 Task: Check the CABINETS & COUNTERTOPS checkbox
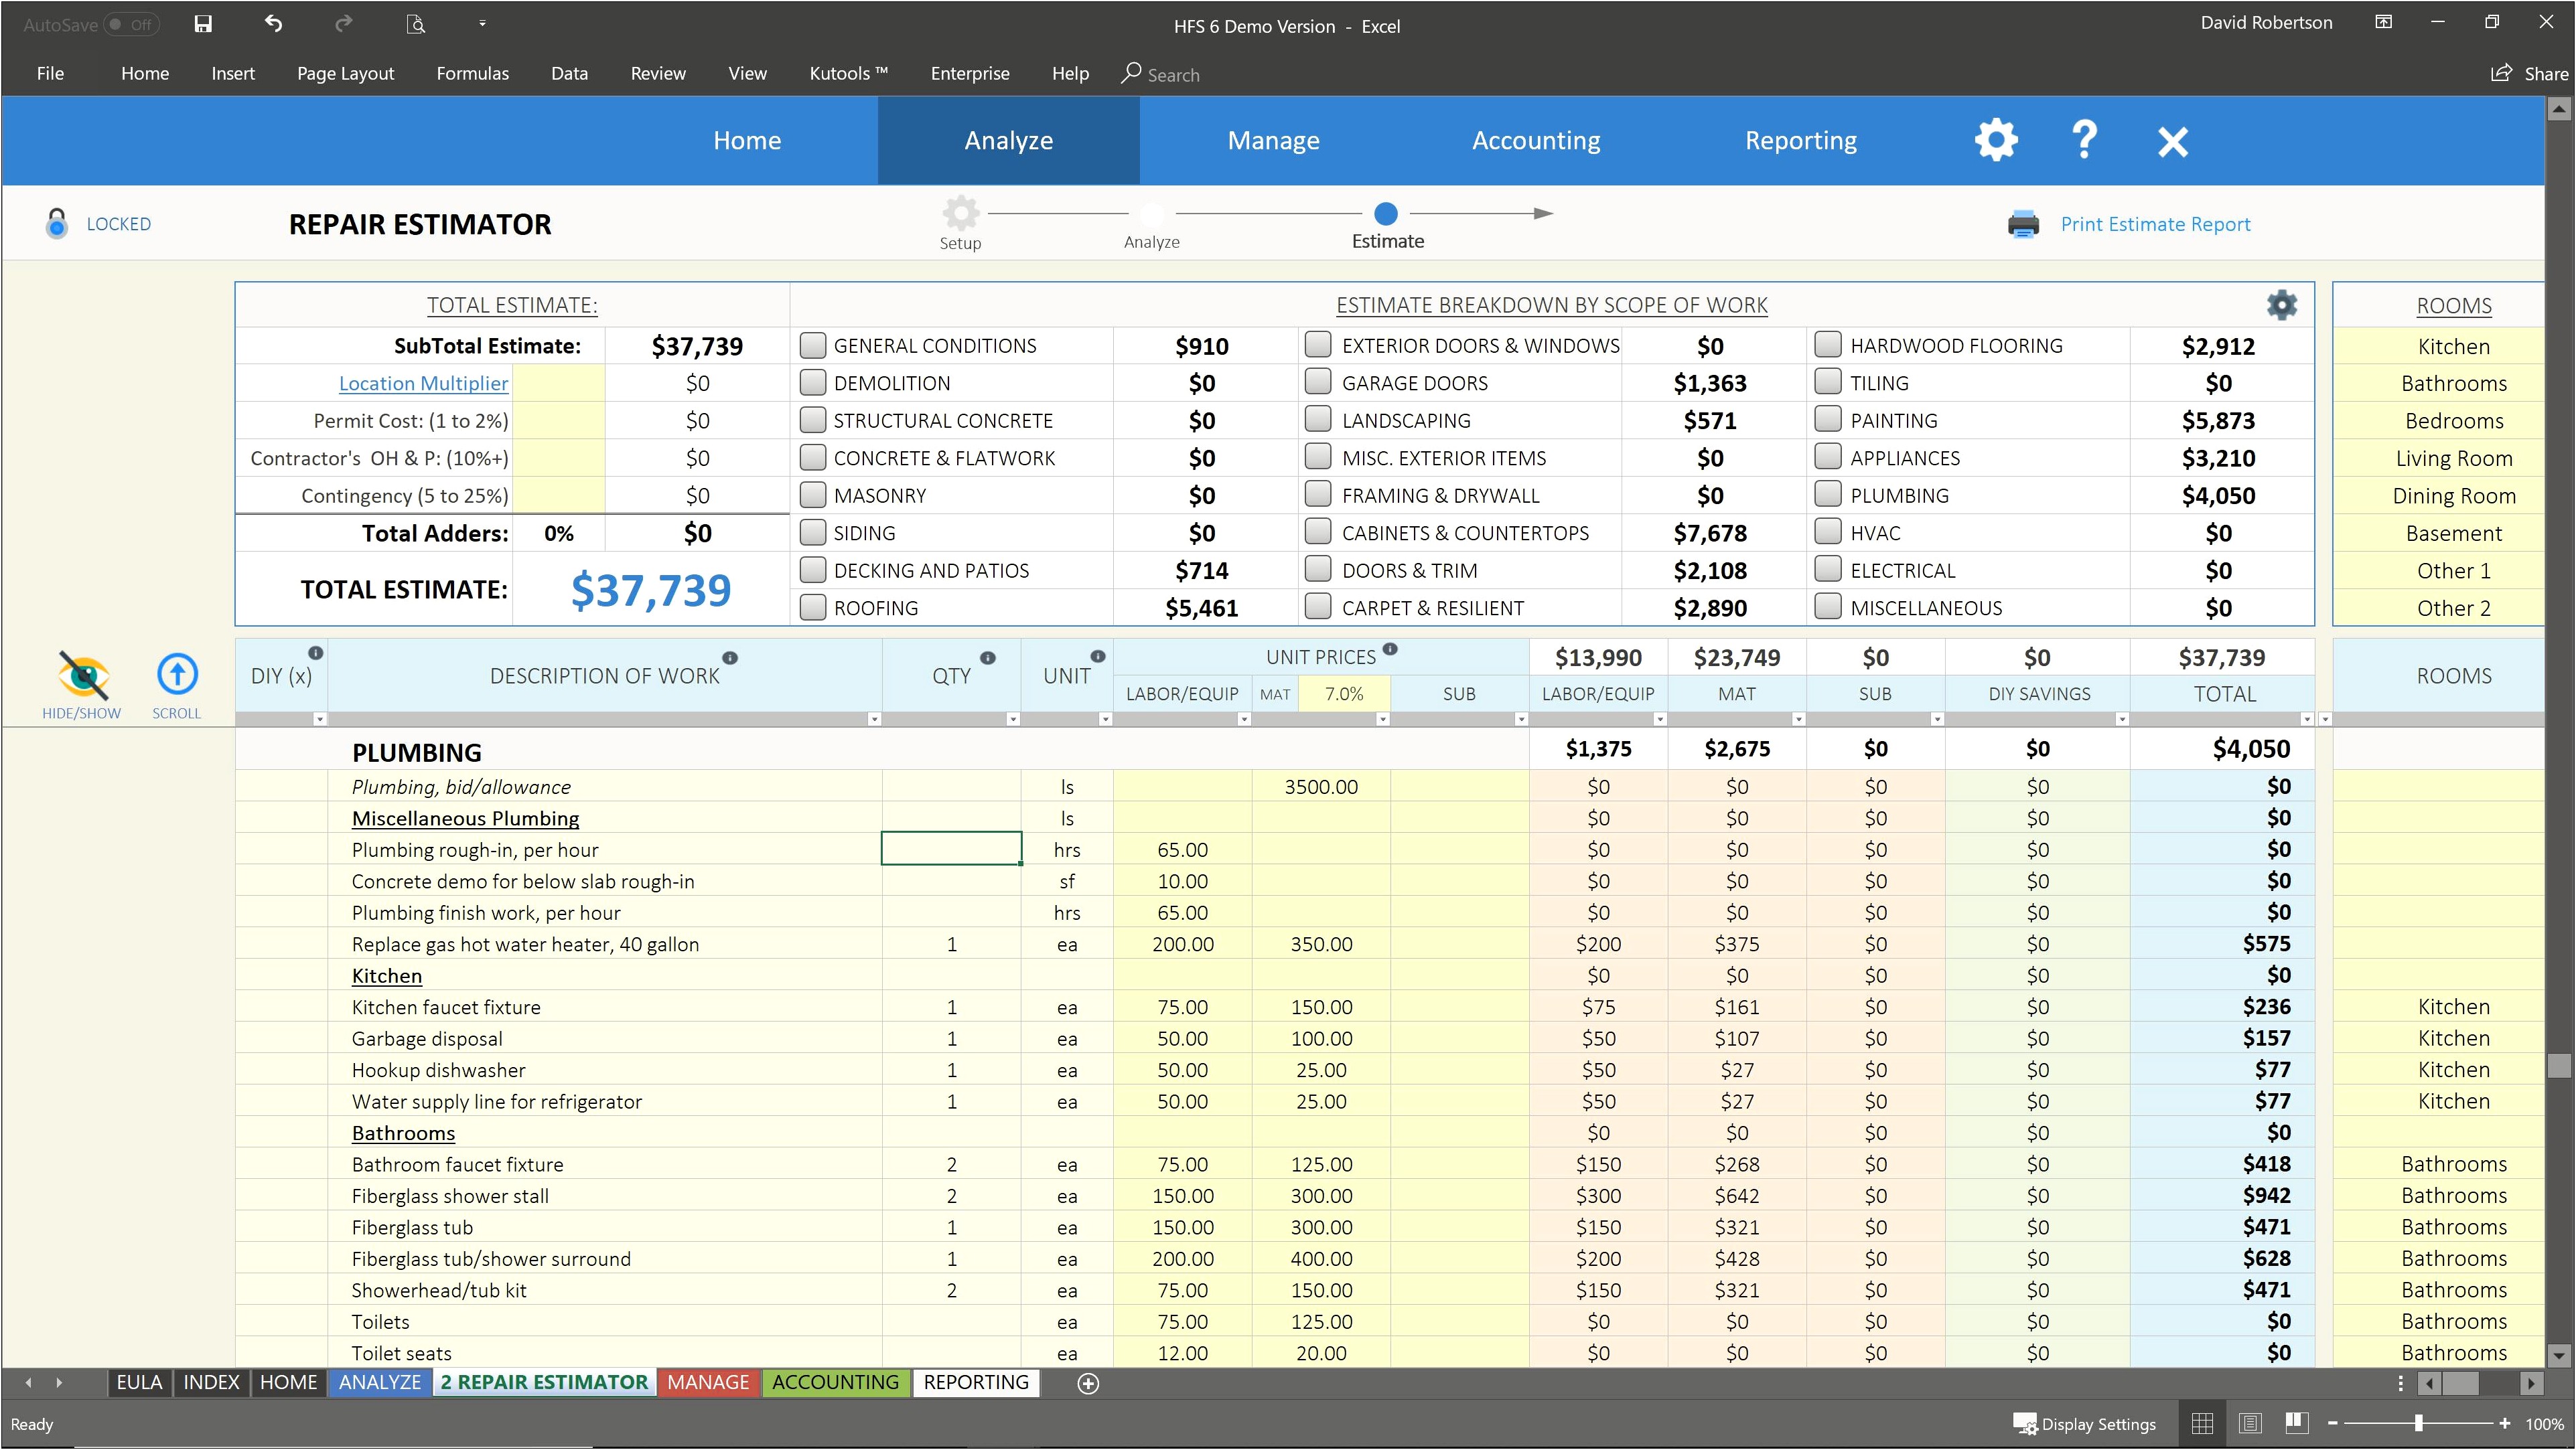pos(1319,532)
